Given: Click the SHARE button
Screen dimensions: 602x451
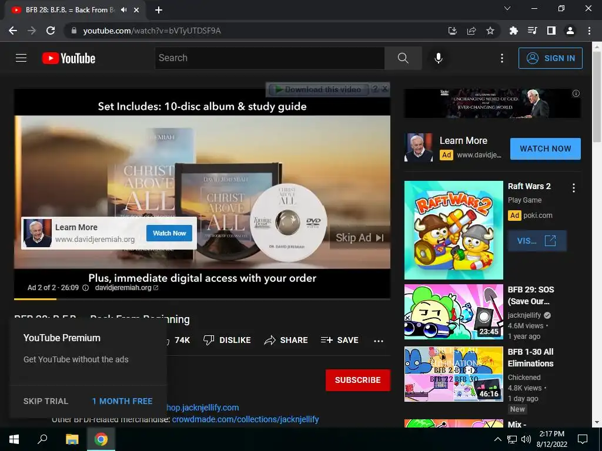Looking at the screenshot, I should pyautogui.click(x=286, y=340).
